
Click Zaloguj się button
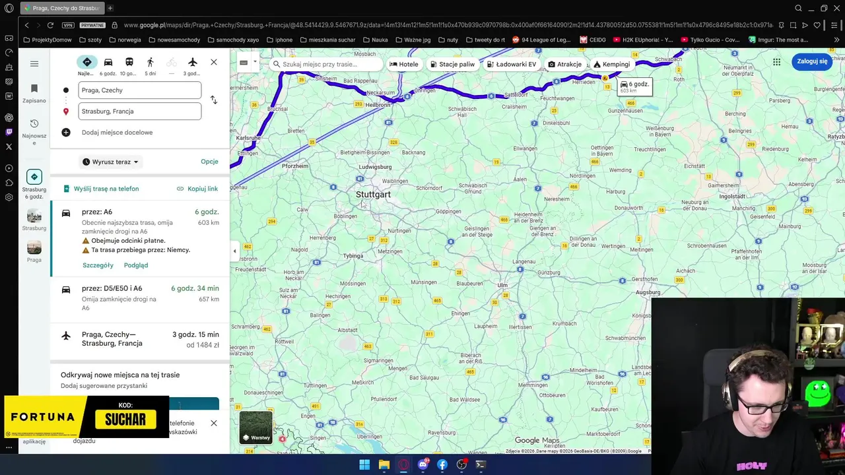click(x=812, y=61)
